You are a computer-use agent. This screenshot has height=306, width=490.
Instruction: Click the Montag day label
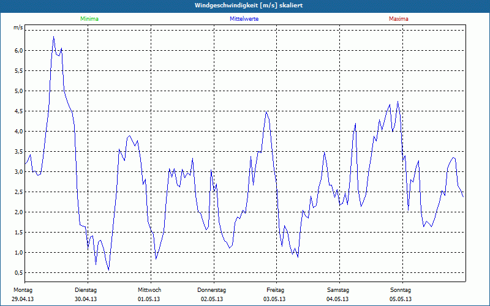[x=23, y=290]
